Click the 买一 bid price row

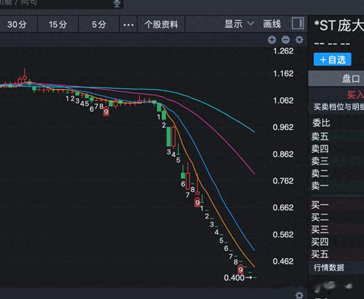tap(337, 205)
